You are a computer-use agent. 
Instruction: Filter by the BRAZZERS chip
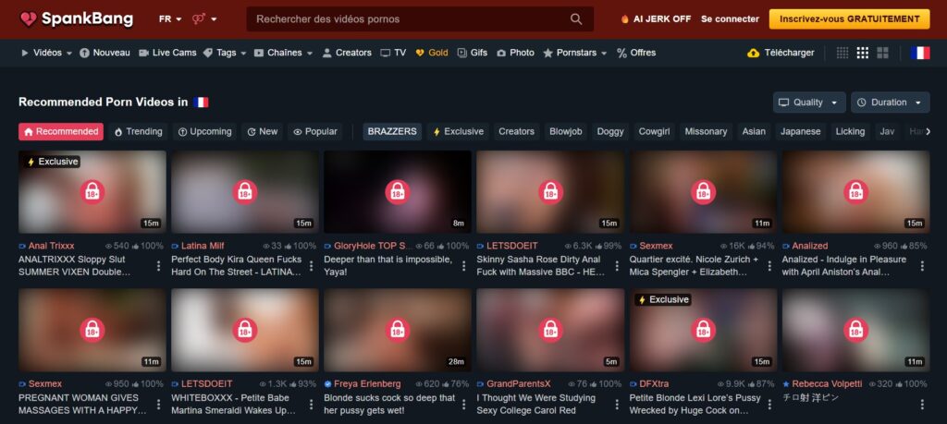click(x=392, y=131)
